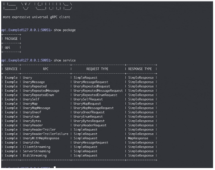215x170 pixels.
Task: Click the 'UnaryRepeatedRequest' request type
Action: point(92,86)
